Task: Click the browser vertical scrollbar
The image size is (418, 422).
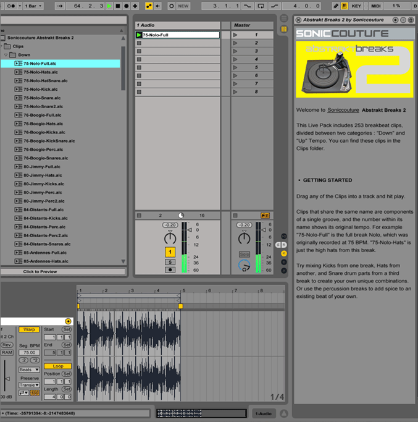Action: [123, 68]
